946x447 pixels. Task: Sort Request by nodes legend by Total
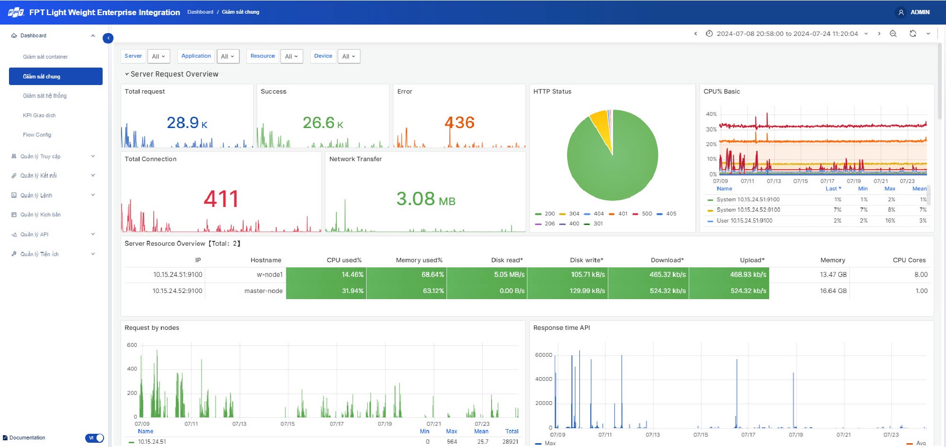tap(512, 431)
